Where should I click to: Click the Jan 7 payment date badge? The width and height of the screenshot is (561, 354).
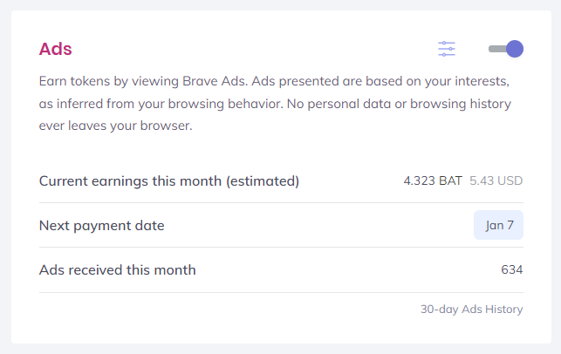pos(498,225)
